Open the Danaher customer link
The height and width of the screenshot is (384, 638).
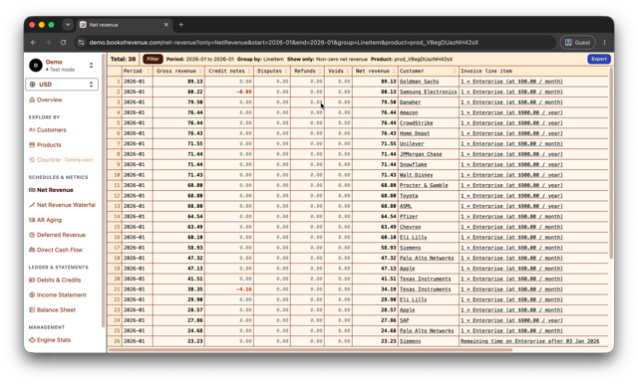(410, 102)
